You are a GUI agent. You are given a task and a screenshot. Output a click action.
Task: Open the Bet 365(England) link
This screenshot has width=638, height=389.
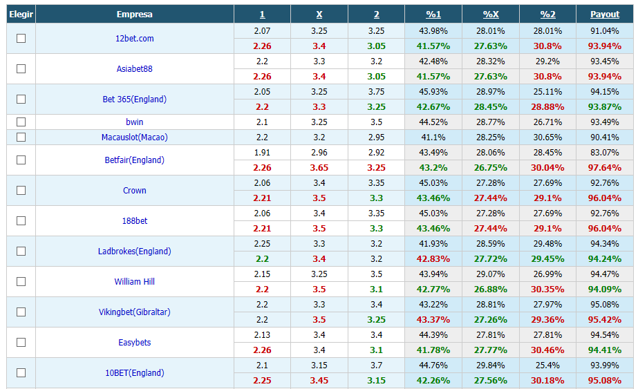[135, 99]
